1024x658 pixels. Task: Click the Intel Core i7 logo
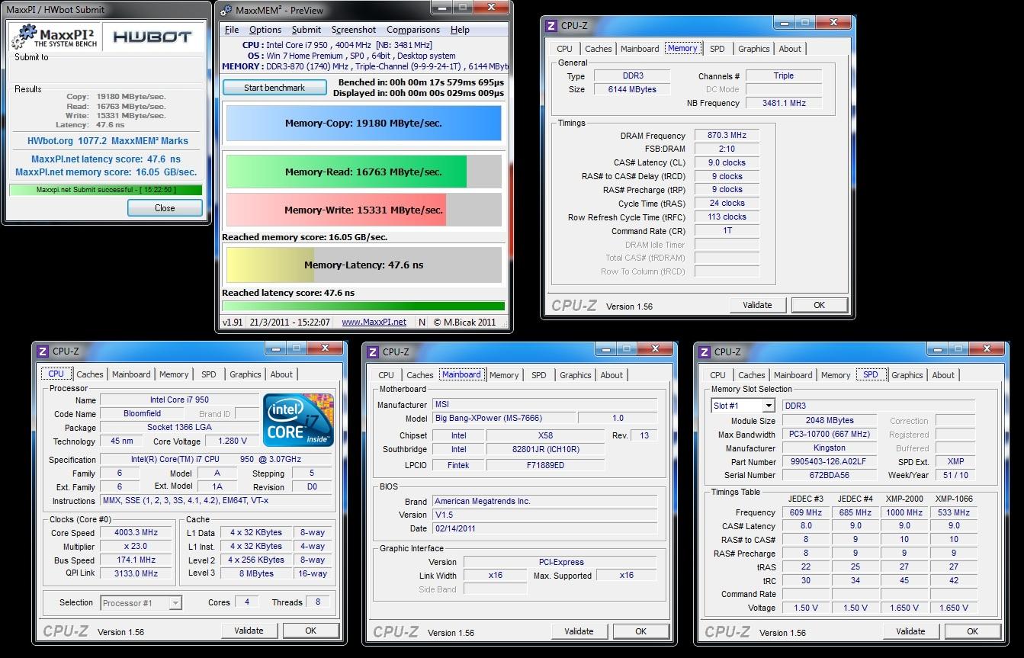tap(298, 420)
